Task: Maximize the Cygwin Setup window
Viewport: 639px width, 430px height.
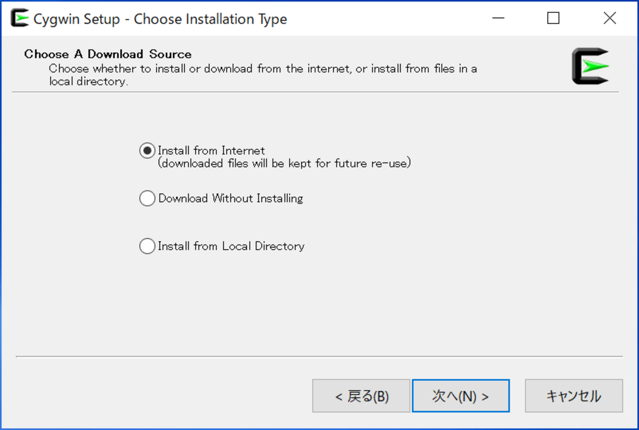Action: coord(553,18)
